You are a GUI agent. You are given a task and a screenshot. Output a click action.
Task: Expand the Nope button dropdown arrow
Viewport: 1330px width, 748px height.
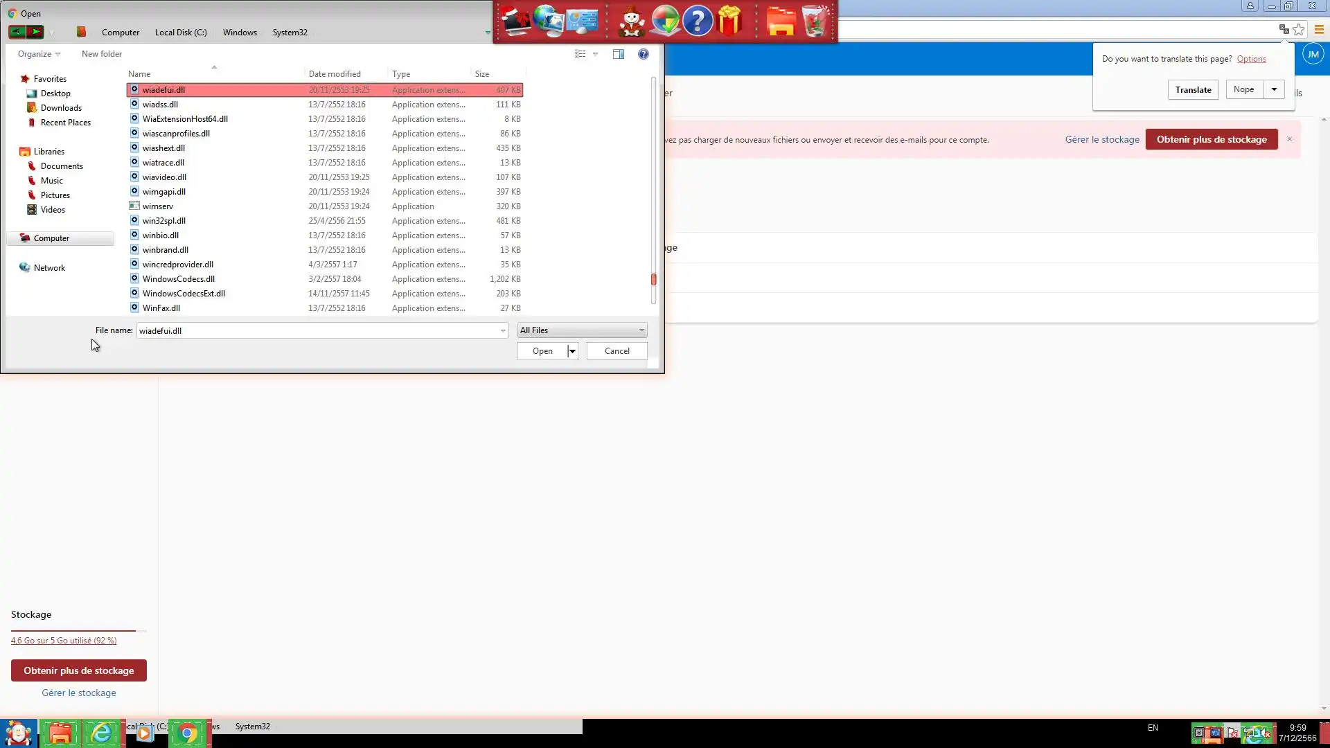click(x=1274, y=89)
